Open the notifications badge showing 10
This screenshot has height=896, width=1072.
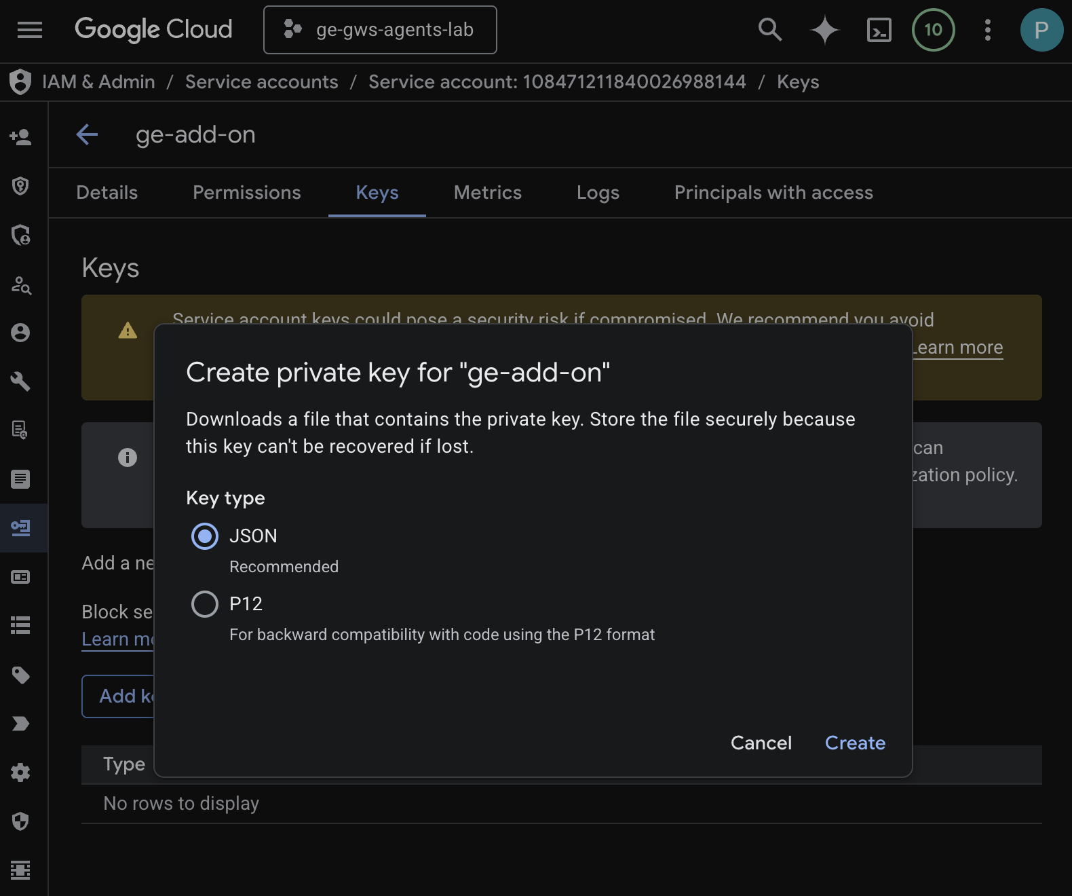(933, 30)
